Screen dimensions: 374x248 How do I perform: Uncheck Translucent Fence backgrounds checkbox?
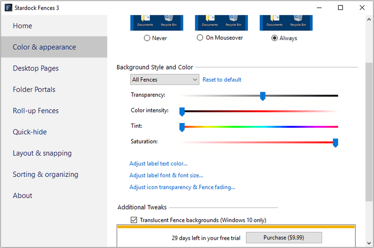tap(134, 220)
